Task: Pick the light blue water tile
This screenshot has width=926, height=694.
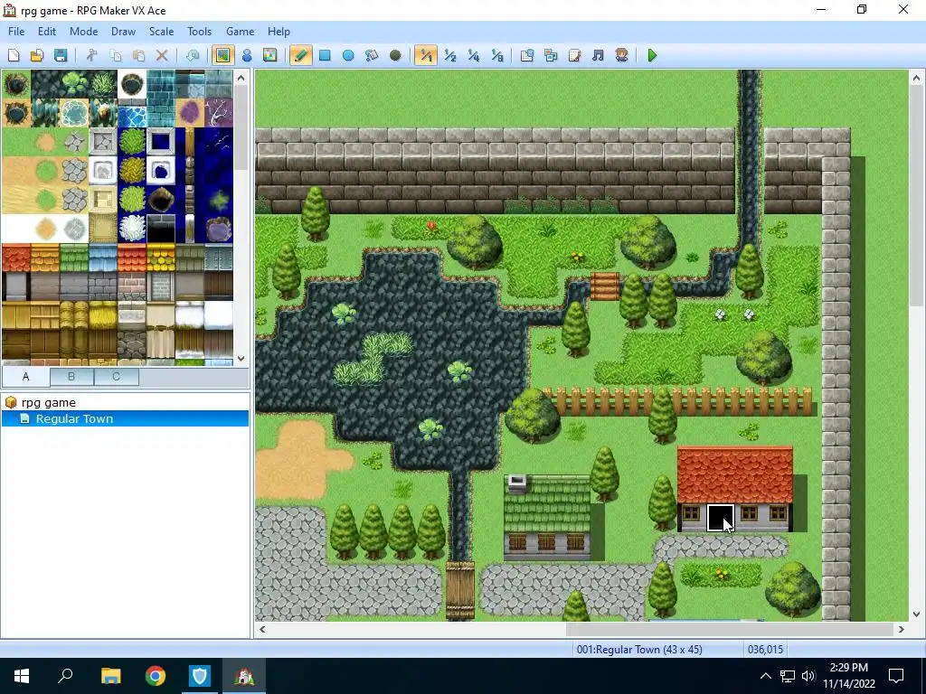Action: click(x=132, y=113)
